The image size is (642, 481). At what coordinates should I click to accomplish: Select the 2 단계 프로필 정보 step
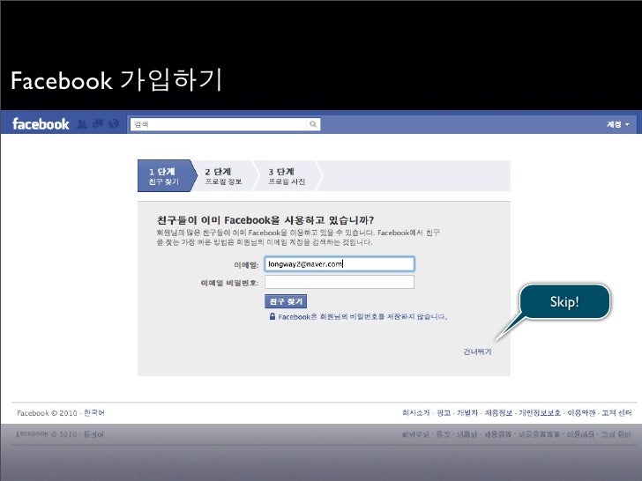[224, 176]
